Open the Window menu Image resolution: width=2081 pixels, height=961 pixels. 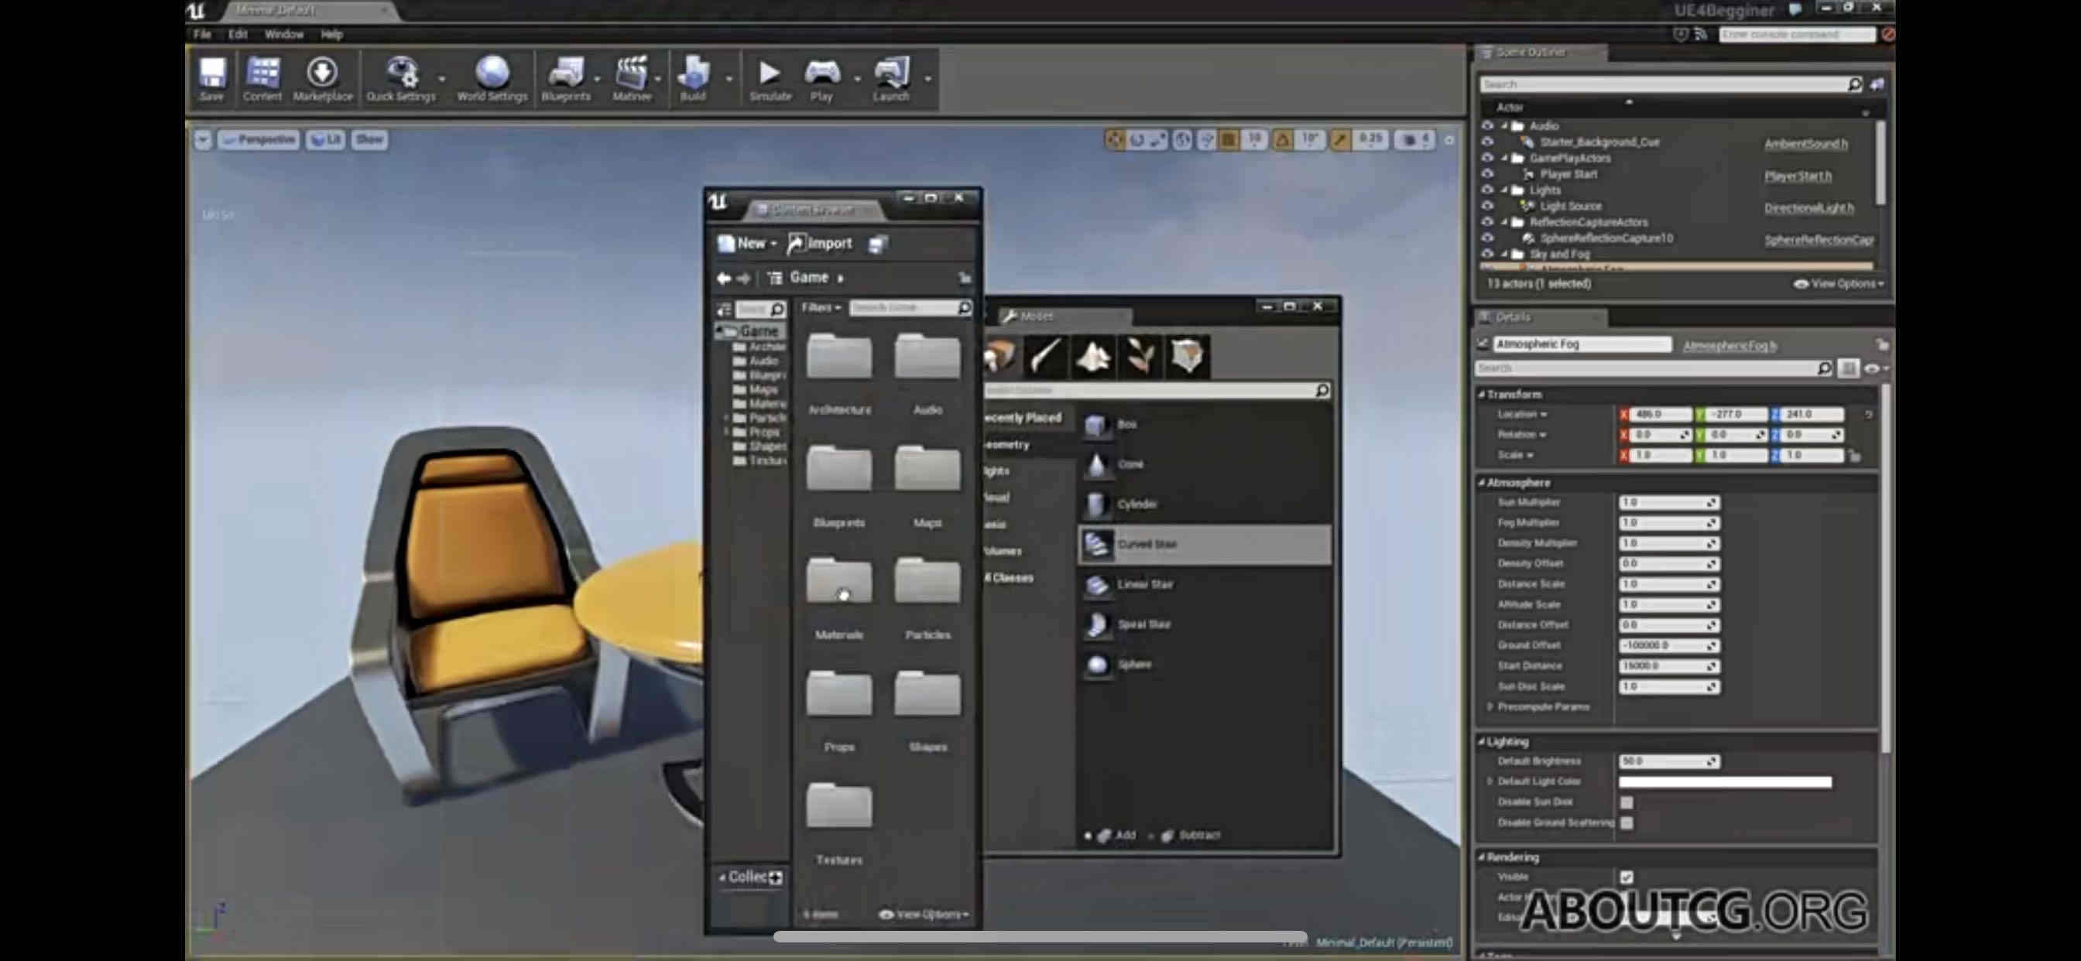coord(283,34)
